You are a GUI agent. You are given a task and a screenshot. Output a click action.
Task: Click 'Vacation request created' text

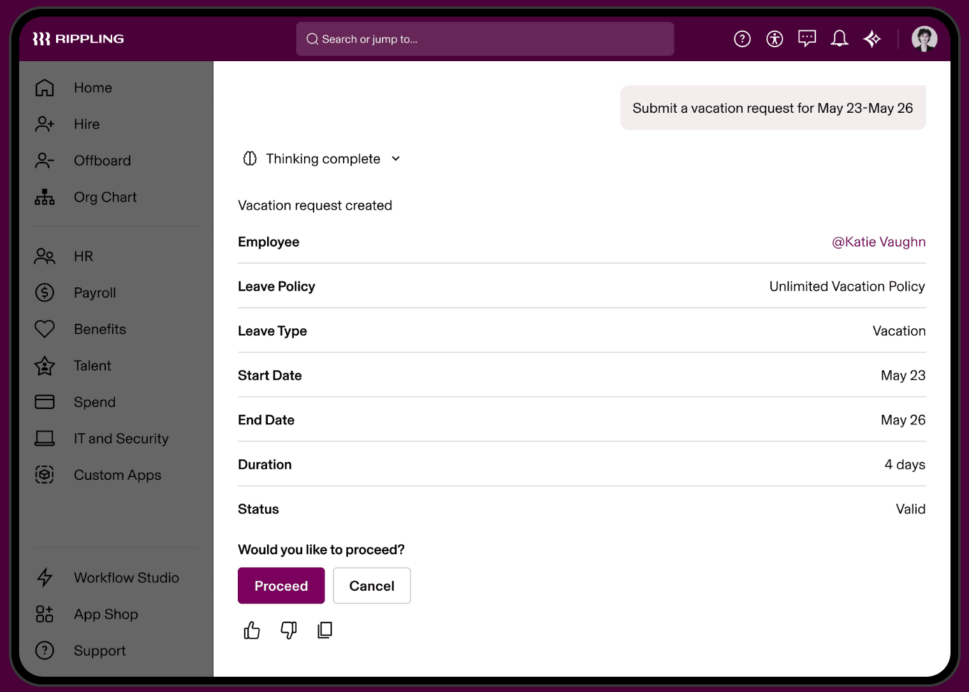pos(315,205)
